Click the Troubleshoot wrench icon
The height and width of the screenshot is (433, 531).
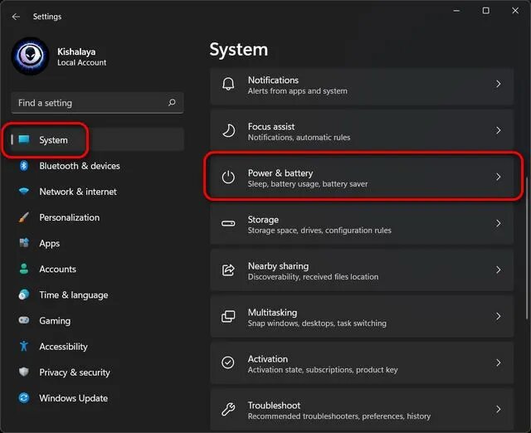[228, 409]
